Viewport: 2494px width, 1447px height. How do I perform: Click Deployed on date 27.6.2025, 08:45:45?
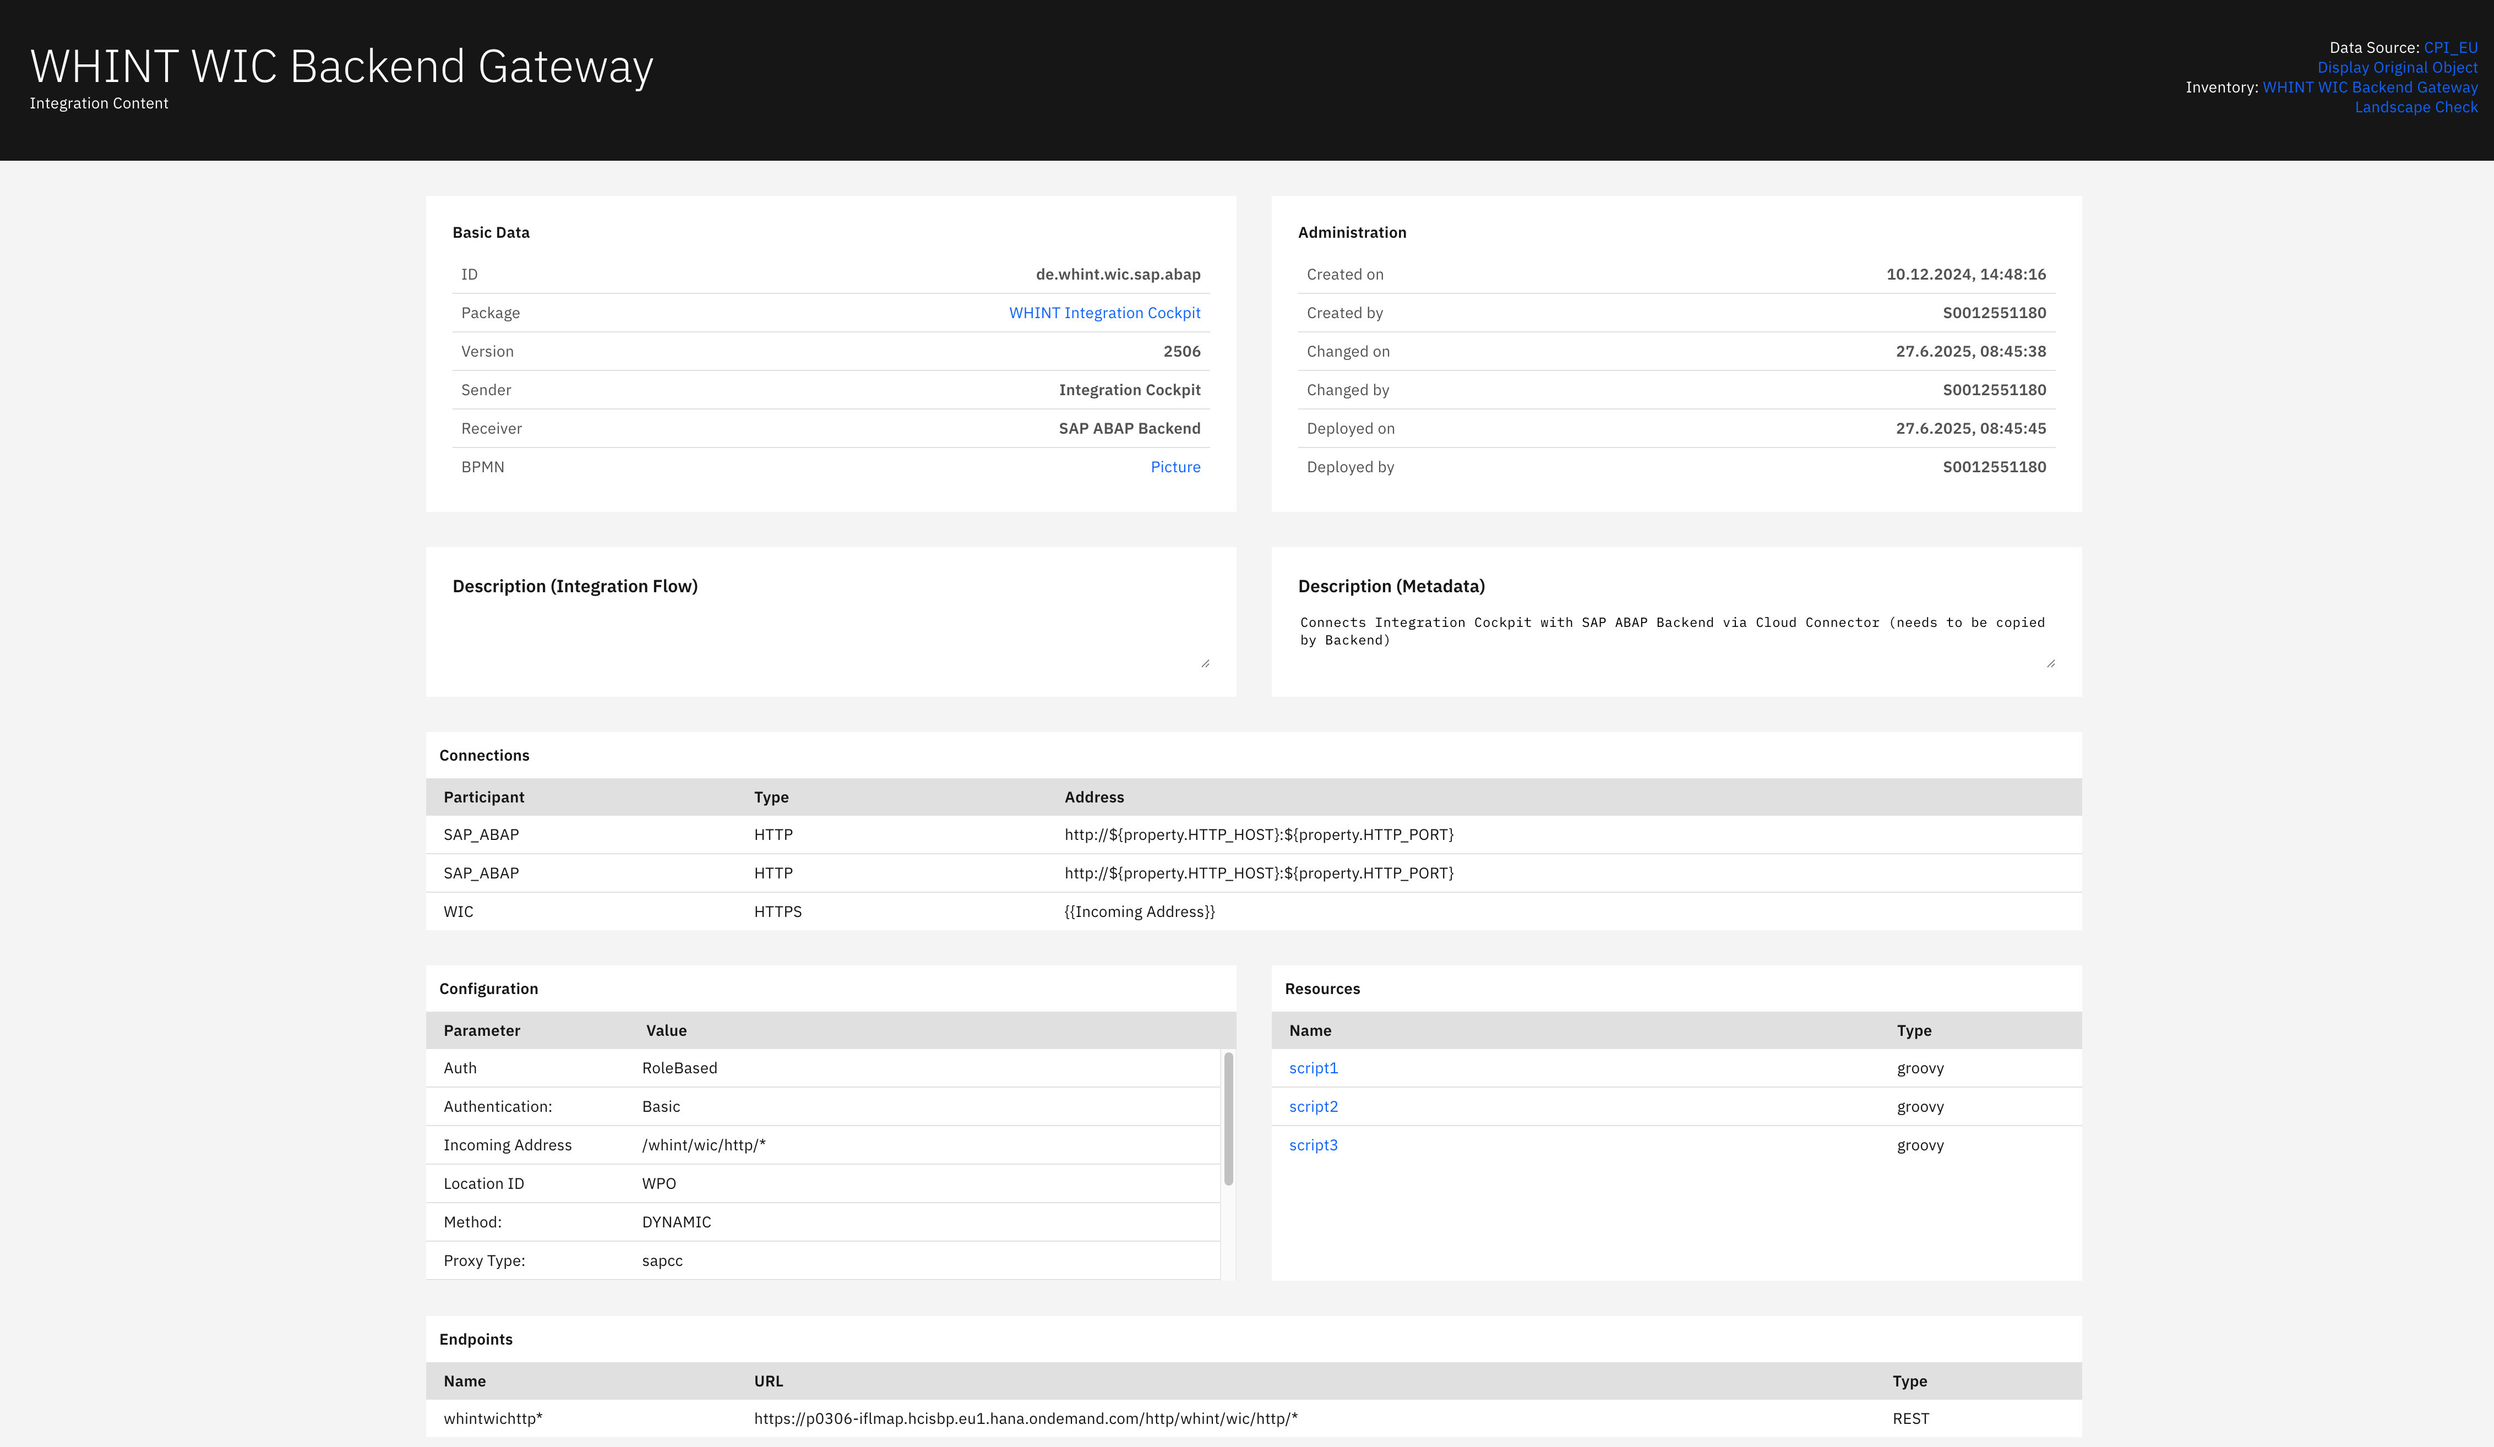pos(1970,429)
